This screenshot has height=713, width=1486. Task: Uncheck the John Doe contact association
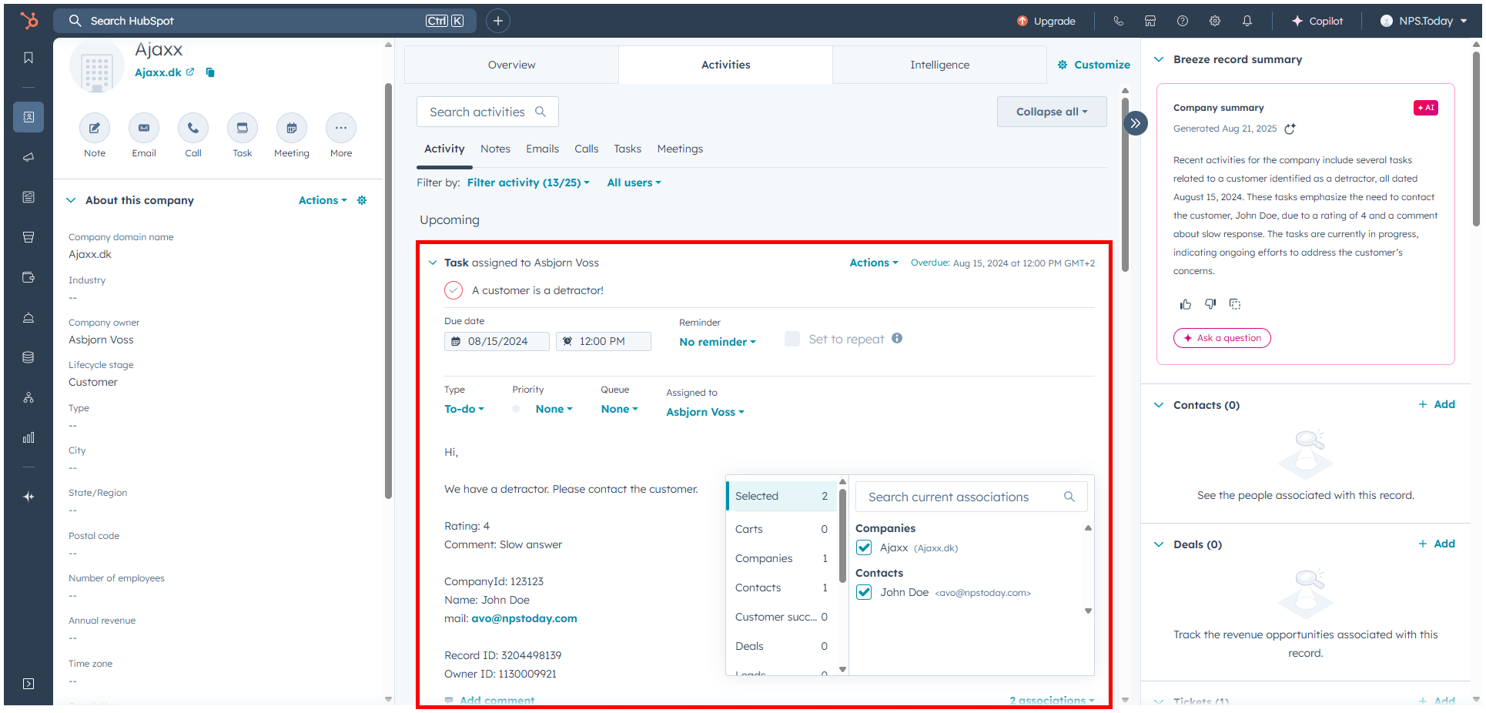tap(864, 592)
